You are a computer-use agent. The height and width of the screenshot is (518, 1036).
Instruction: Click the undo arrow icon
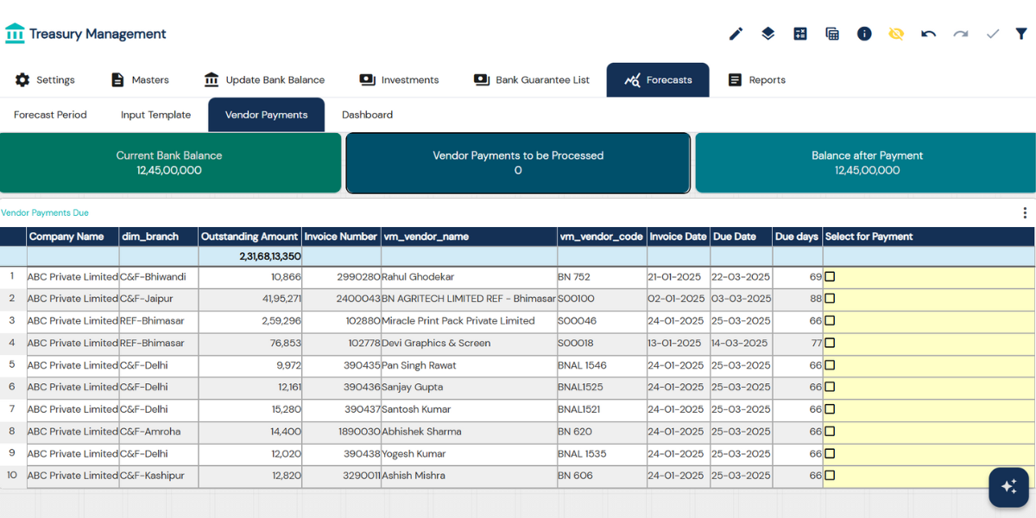pos(928,34)
